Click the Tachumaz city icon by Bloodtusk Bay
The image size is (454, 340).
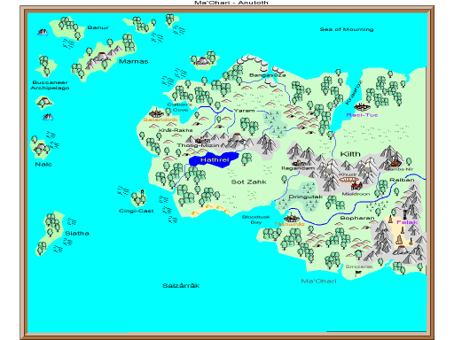[292, 218]
